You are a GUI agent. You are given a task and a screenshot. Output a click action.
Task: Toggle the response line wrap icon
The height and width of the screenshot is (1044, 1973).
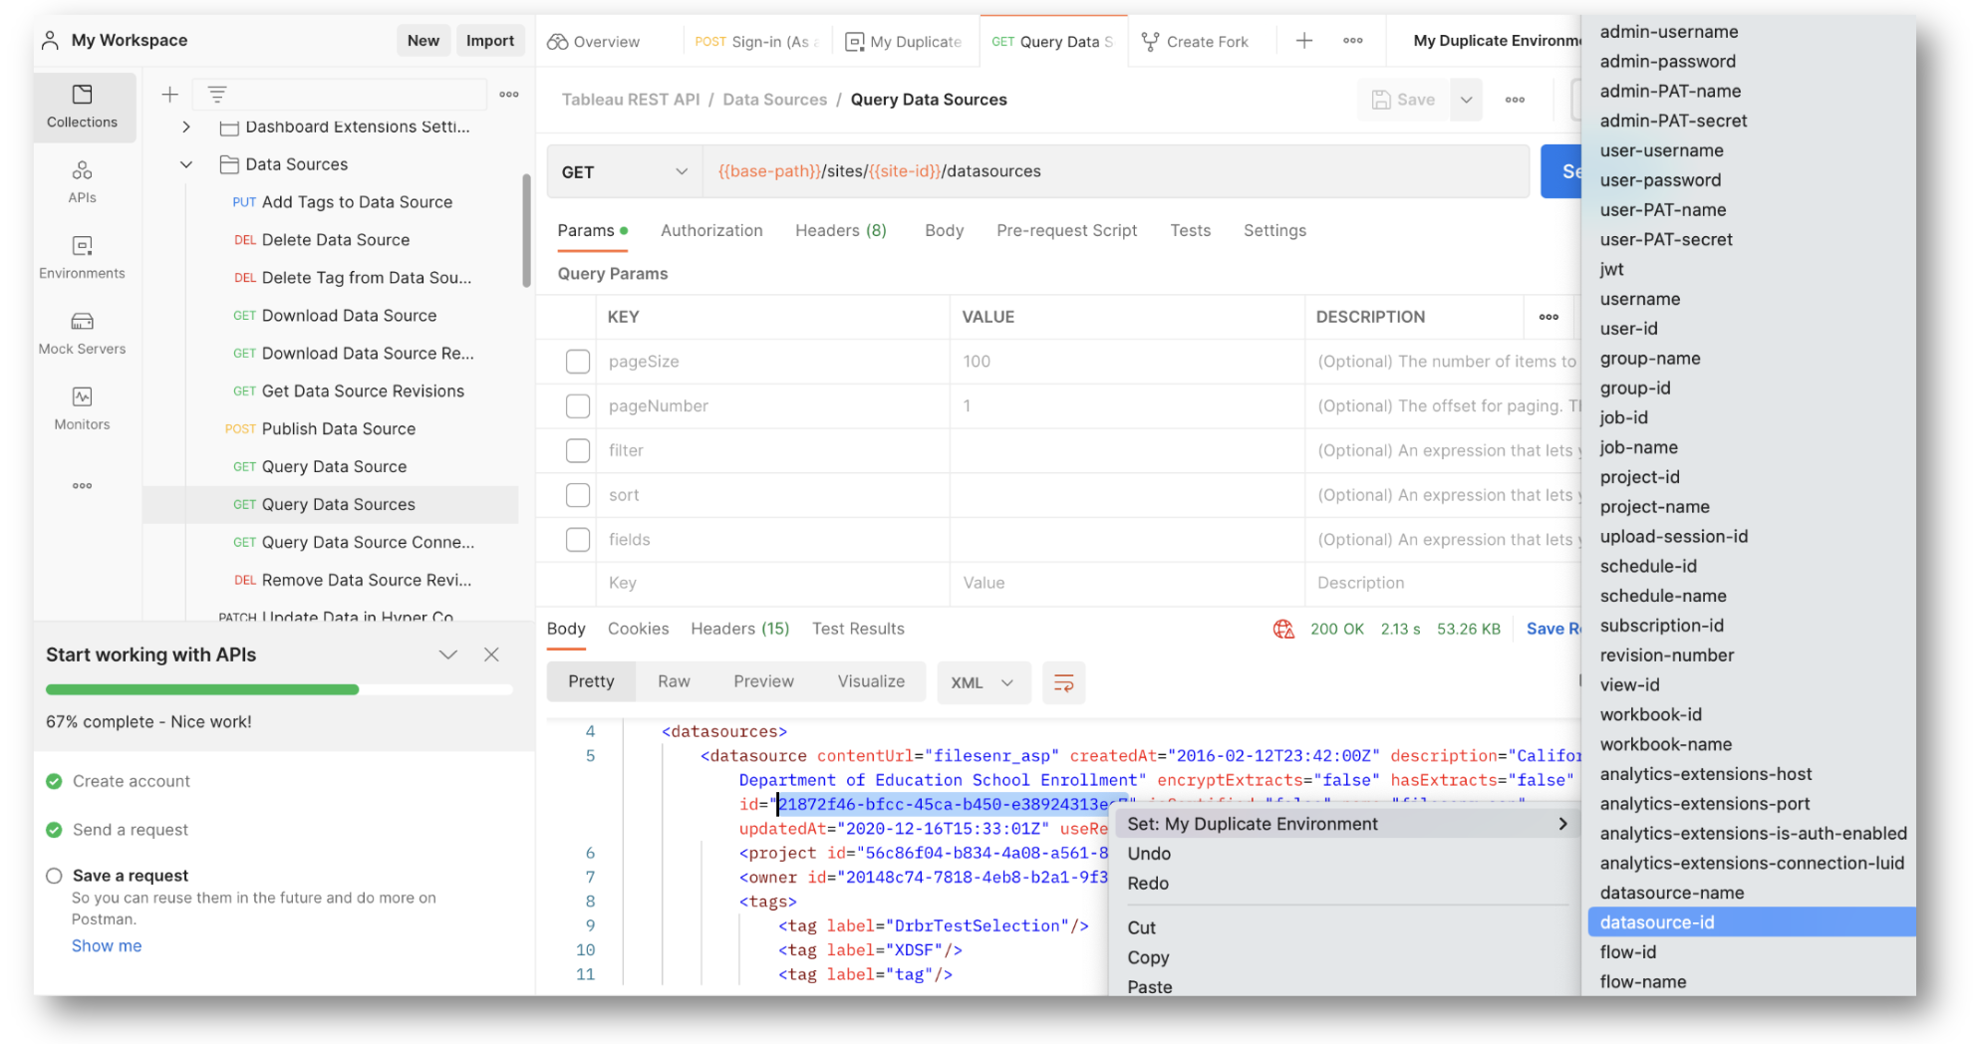click(x=1064, y=683)
